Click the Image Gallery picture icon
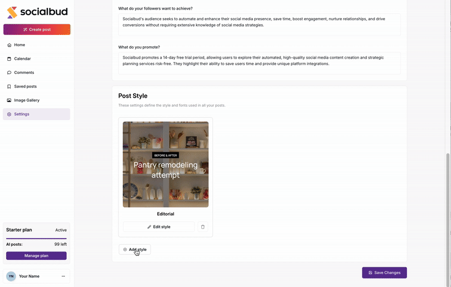Screen dimensions: 451x287 point(9,100)
